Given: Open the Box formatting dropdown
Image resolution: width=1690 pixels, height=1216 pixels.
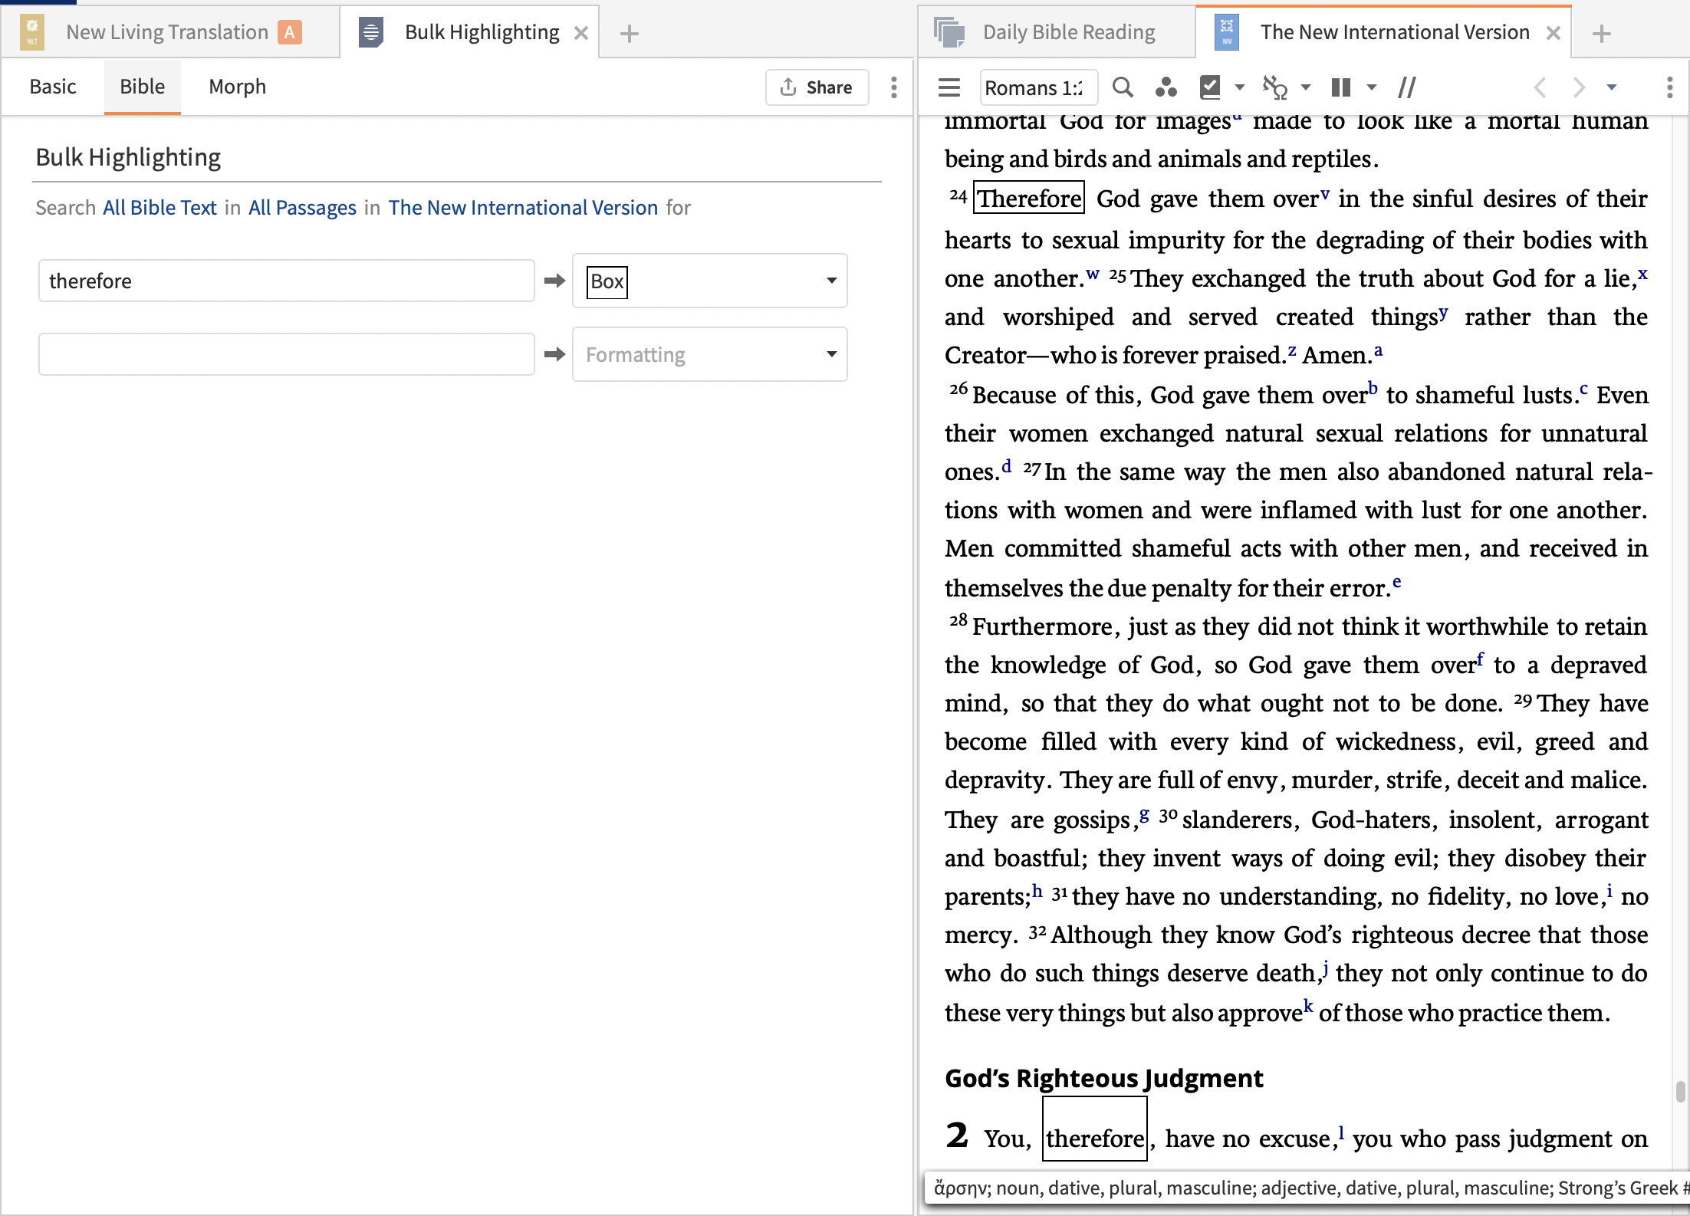Looking at the screenshot, I should (x=710, y=281).
